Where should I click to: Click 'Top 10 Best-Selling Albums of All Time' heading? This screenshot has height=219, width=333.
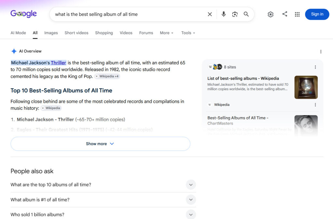pos(61,90)
